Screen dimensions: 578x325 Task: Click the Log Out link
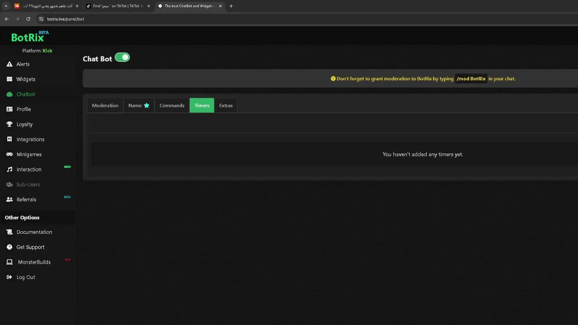pyautogui.click(x=26, y=277)
